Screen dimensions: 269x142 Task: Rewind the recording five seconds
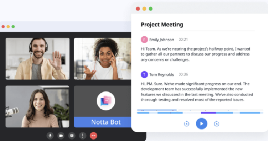[186, 123]
